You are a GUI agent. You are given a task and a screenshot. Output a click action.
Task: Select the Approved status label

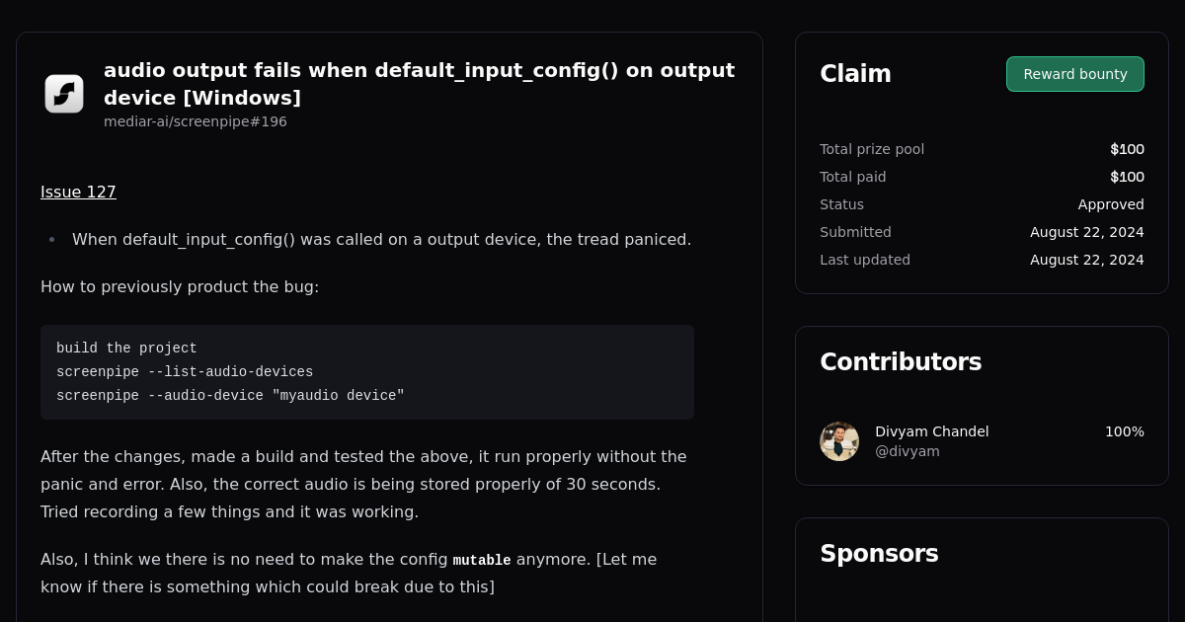pyautogui.click(x=1111, y=204)
